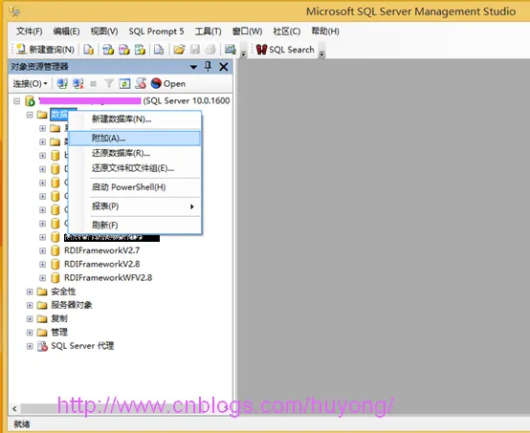
Task: Click the Open File folder icon
Action: pos(179,50)
